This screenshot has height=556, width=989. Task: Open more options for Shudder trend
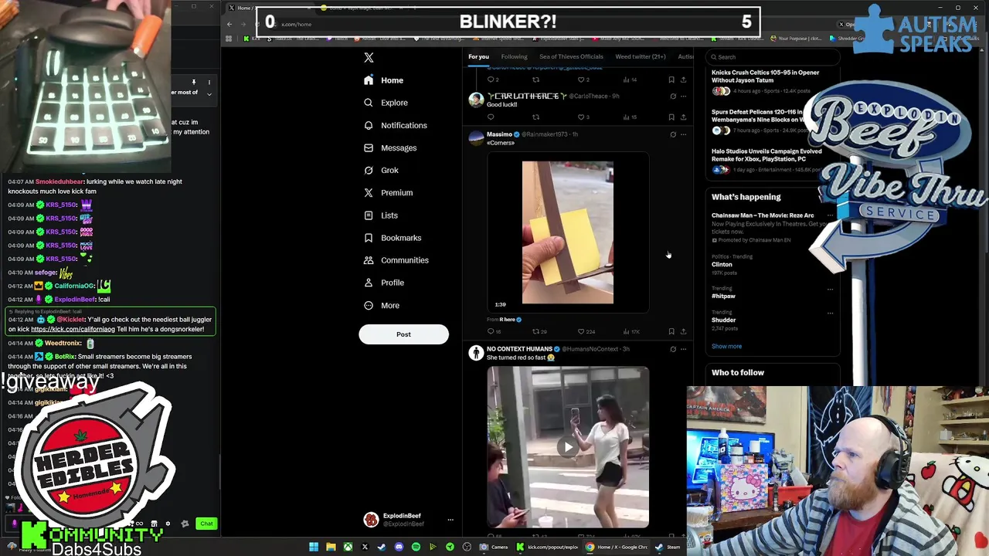tap(830, 313)
